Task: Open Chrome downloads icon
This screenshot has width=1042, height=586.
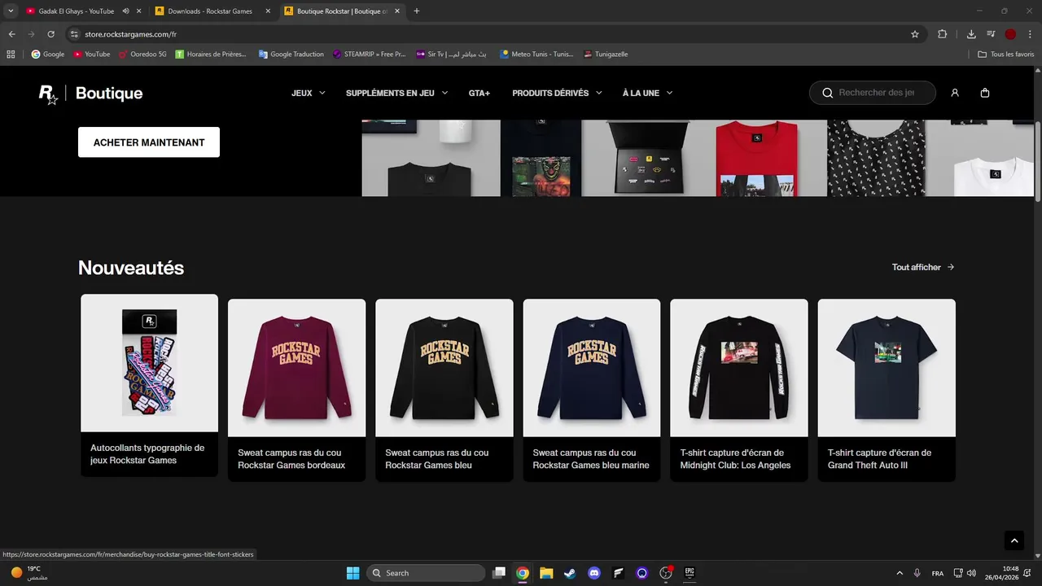Action: [971, 34]
